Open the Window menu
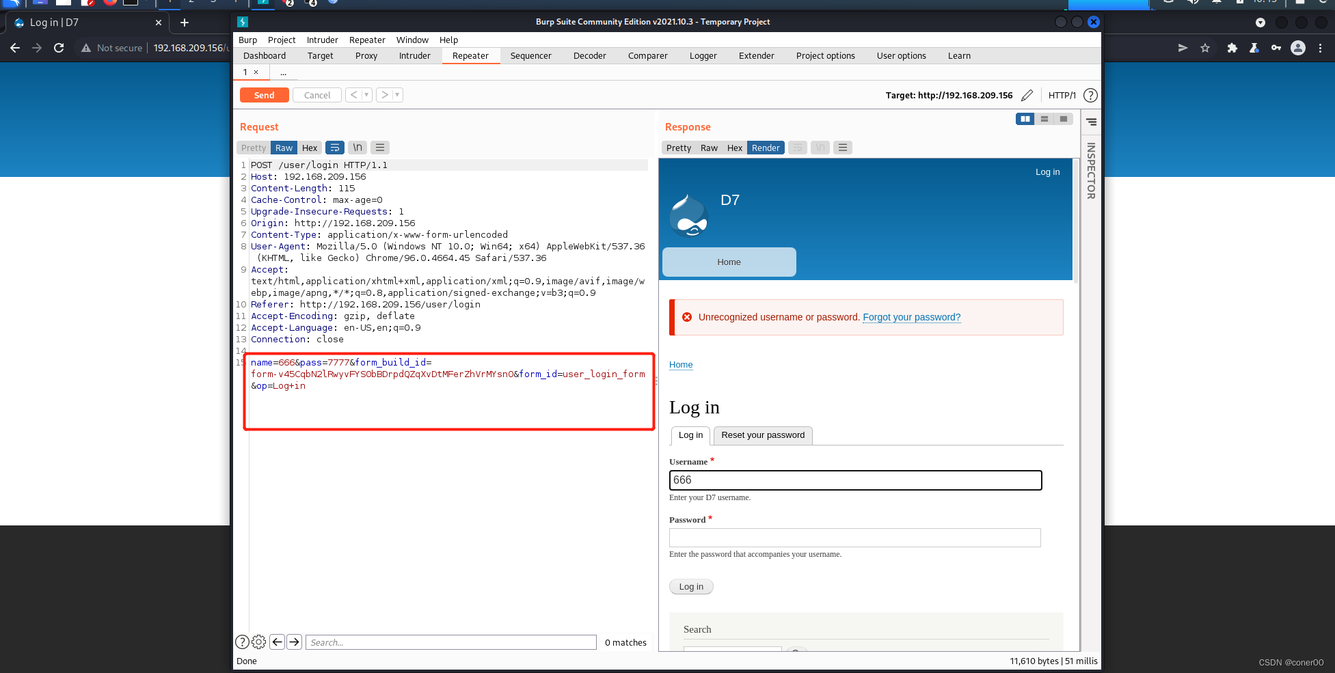The image size is (1335, 673). pos(412,40)
